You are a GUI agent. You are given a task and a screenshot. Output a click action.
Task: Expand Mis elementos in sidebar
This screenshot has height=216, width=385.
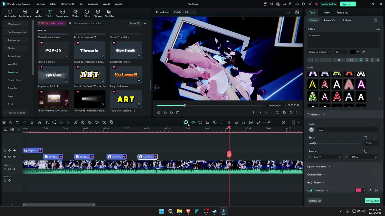tap(15, 24)
